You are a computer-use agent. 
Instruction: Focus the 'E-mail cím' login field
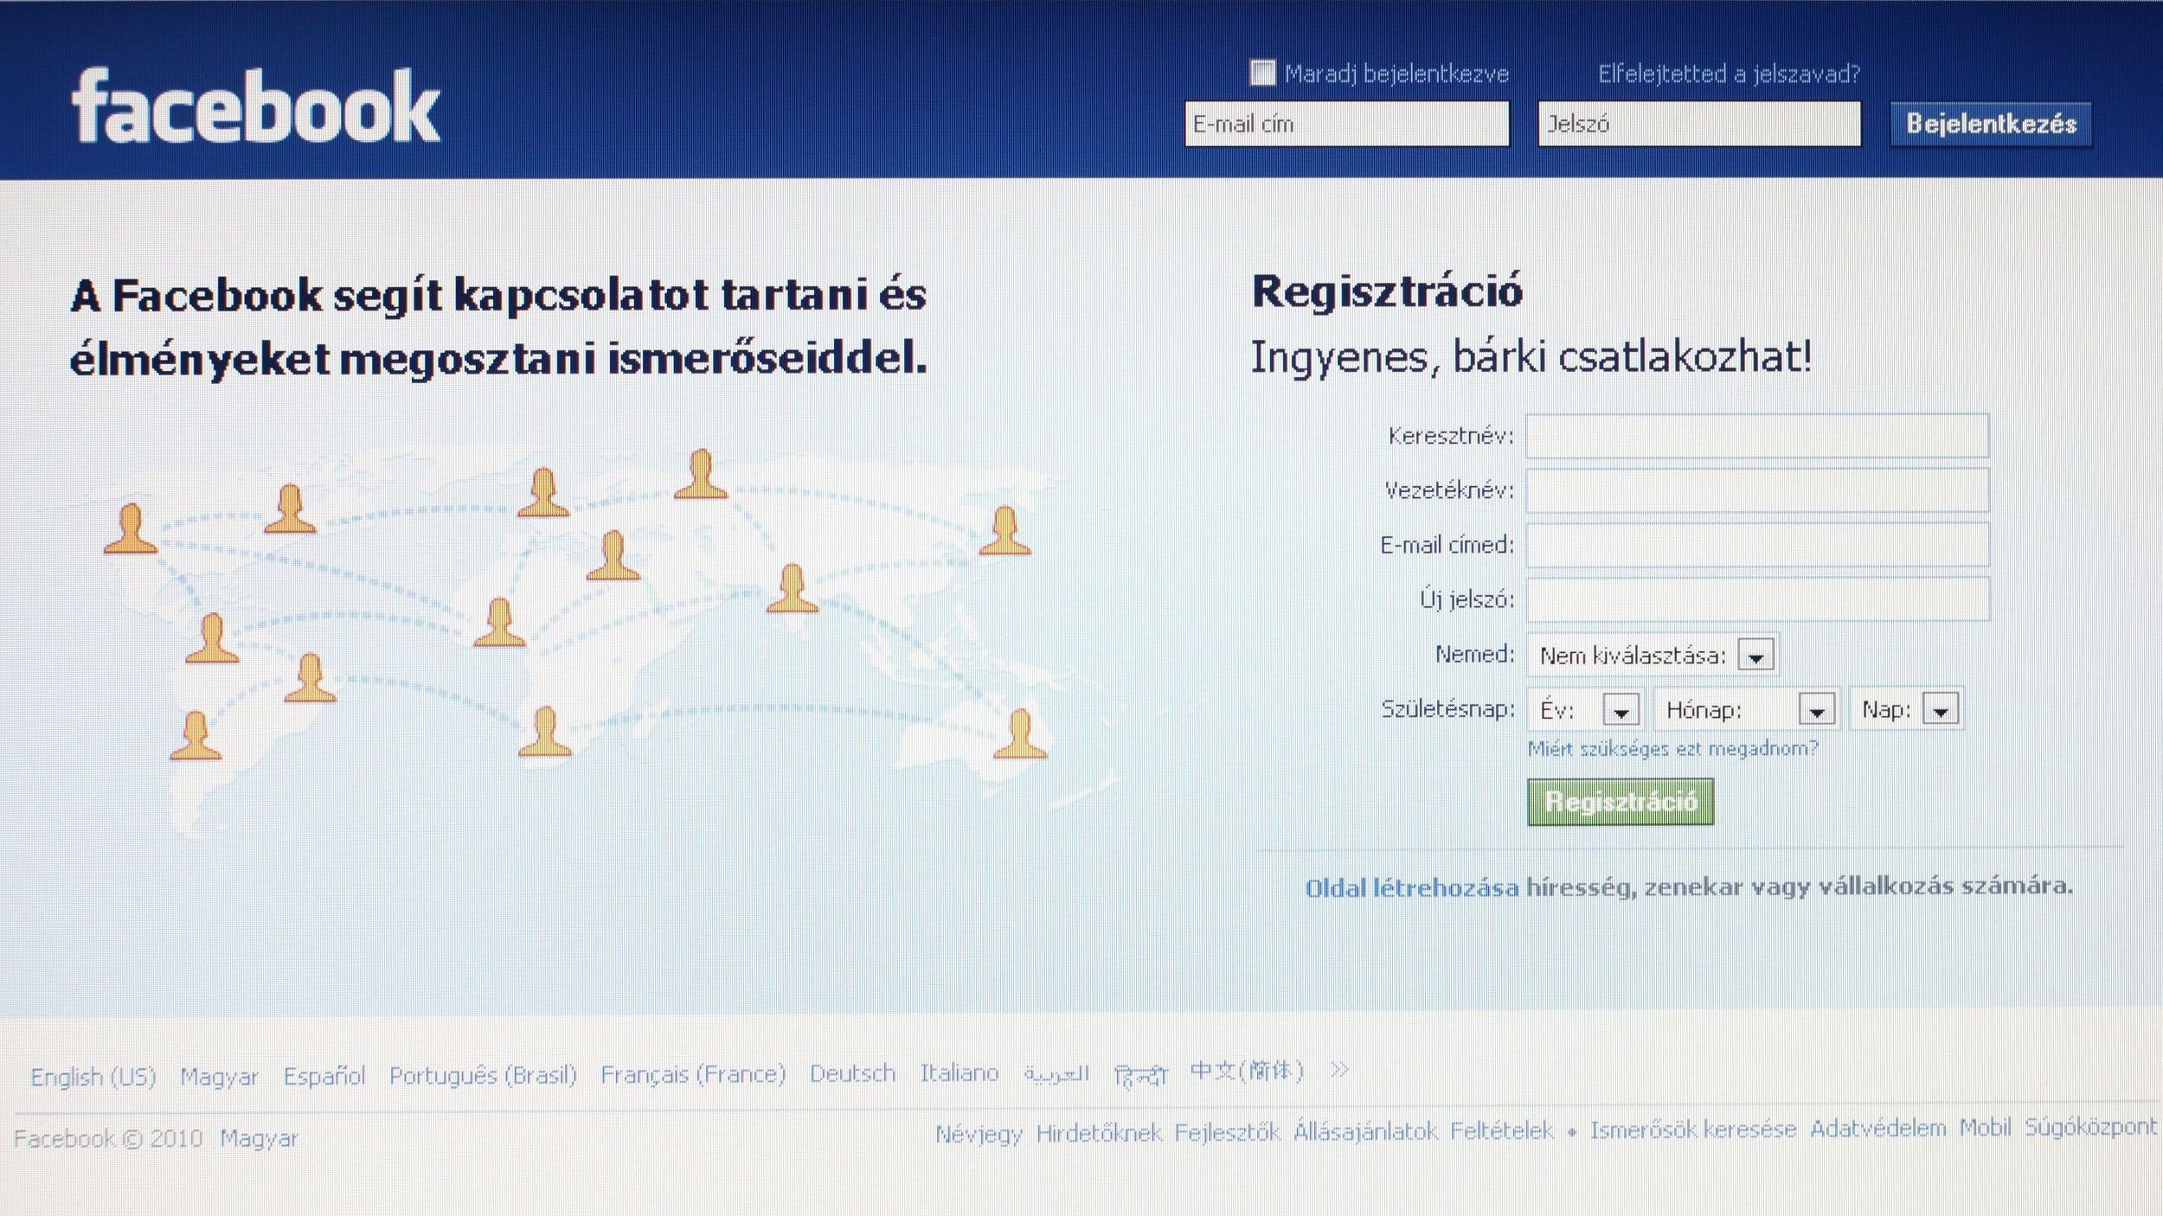tap(1347, 124)
